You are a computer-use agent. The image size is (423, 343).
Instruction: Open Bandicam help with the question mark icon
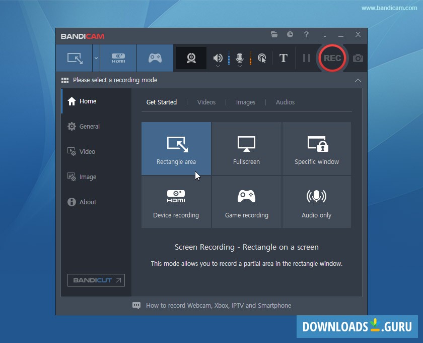306,35
